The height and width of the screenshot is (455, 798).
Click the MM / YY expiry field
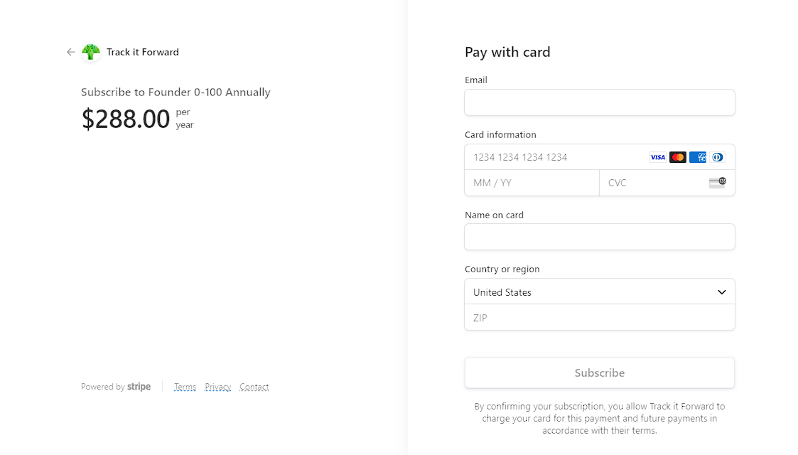(x=532, y=183)
